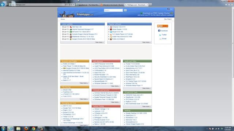The width and height of the screenshot is (234, 131).
Task: Open Windows Start button
Action: tap(3, 128)
